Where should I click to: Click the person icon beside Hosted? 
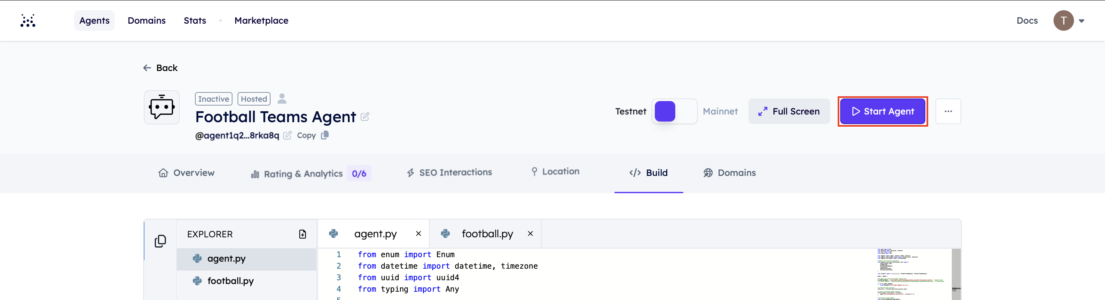pos(282,99)
